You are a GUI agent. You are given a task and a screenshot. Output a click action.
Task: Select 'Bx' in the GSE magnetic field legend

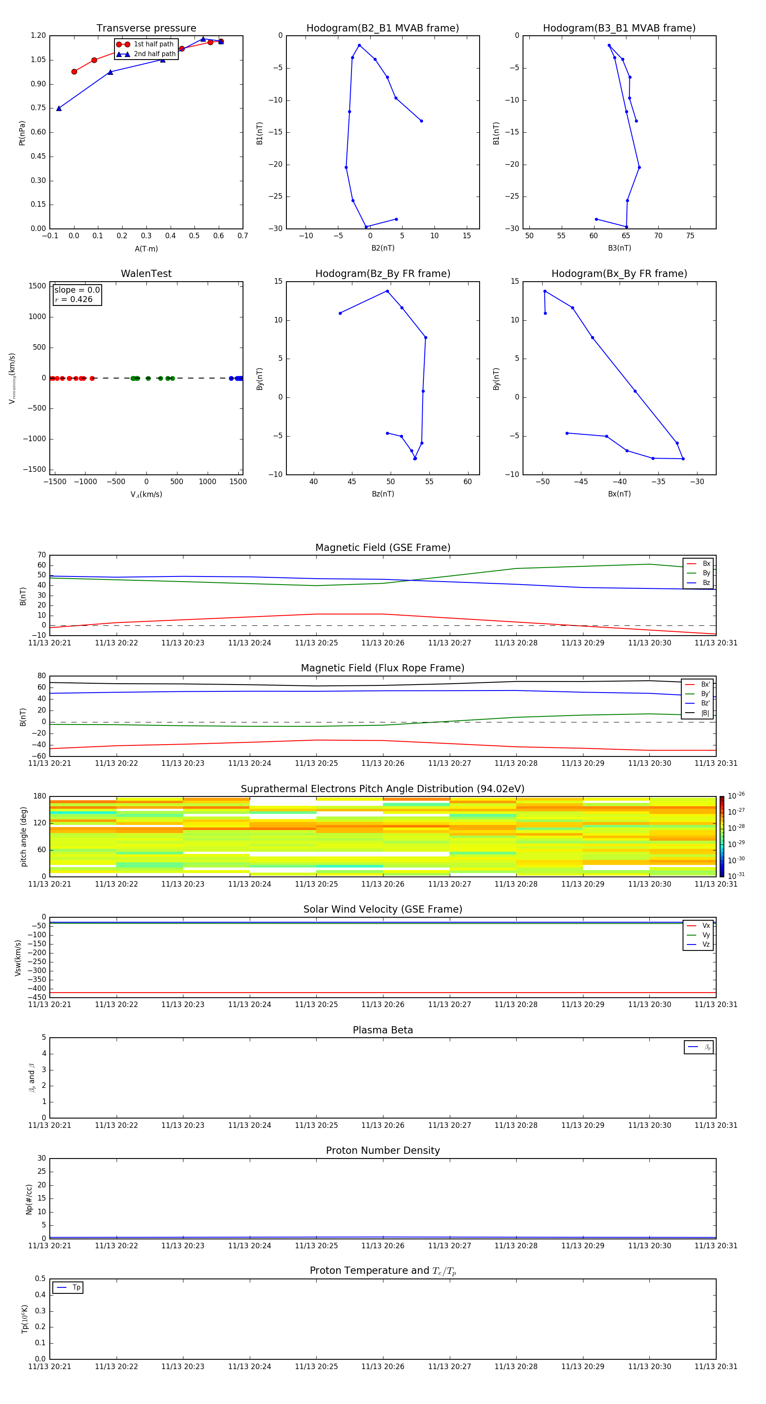[x=699, y=564]
